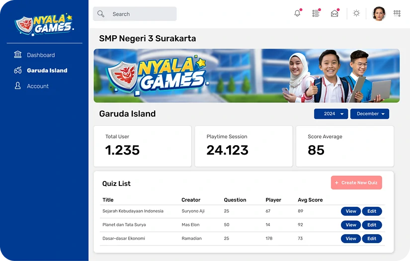Viewport: 410px width, 261px height.
Task: Expand the December month dropdown
Action: (370, 114)
